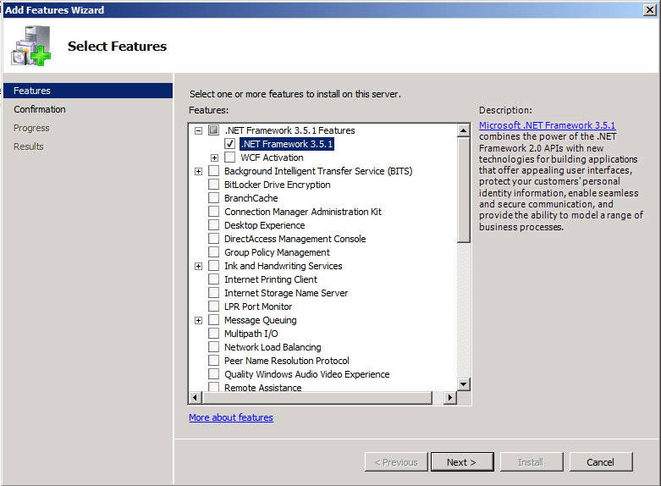Enable Network Load Balancing checkbox
This screenshot has width=661, height=486.
pyautogui.click(x=214, y=347)
